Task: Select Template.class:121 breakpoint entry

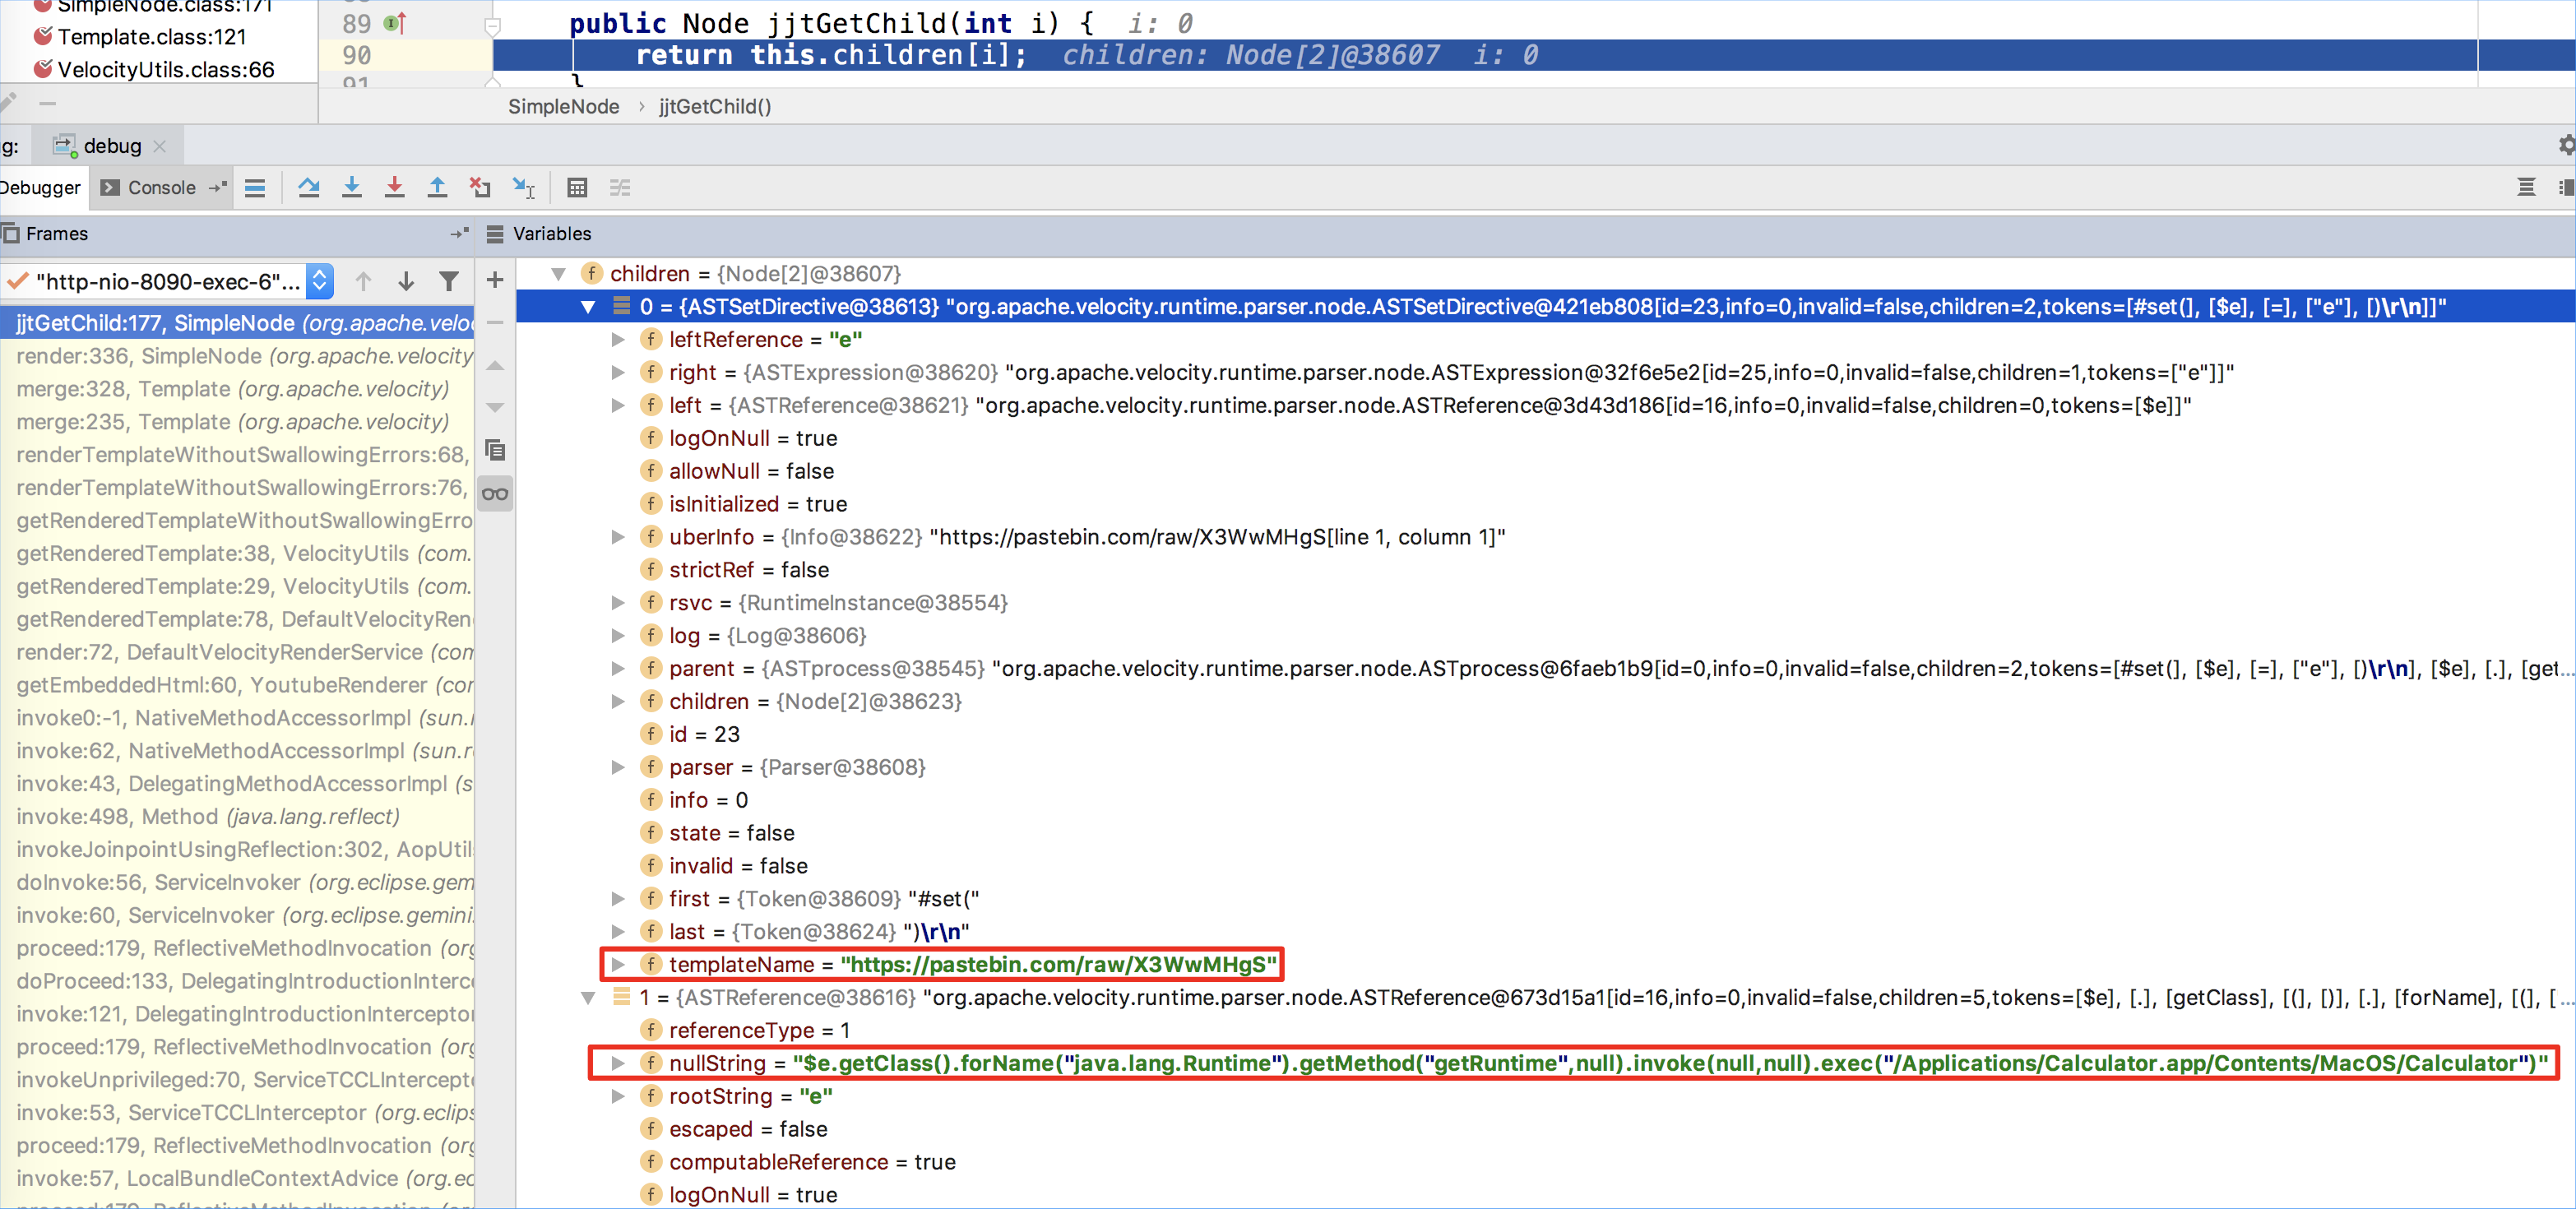Action: pyautogui.click(x=152, y=37)
